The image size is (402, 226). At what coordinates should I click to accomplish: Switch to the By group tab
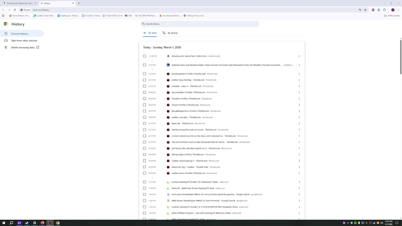click(x=170, y=33)
